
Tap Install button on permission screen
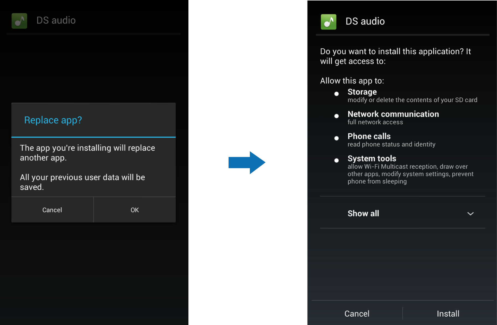[448, 314]
